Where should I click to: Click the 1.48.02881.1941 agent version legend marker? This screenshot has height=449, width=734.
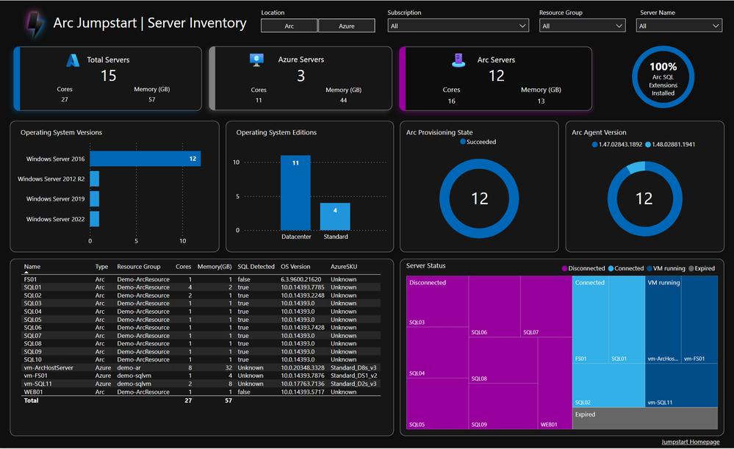point(648,144)
